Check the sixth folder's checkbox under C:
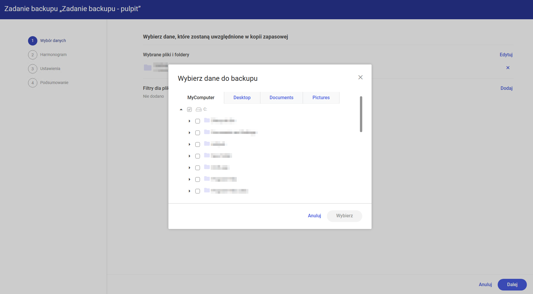The height and width of the screenshot is (294, 533). point(198,179)
